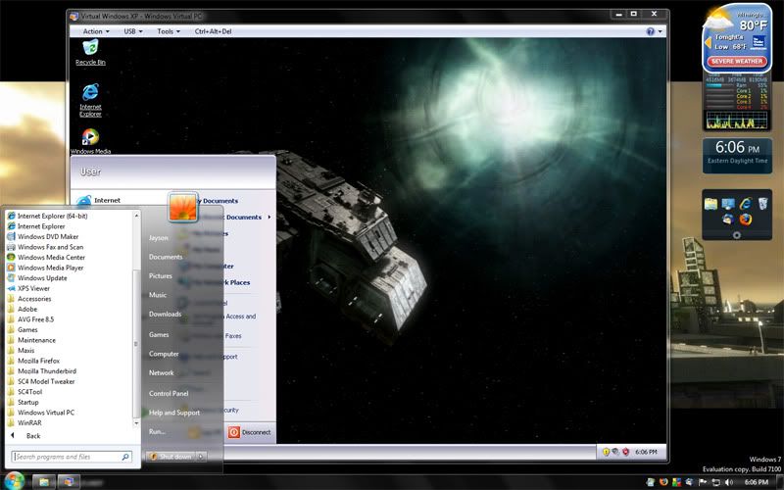784x490 pixels.
Task: Click Windows 7 taskbar clock
Action: (x=756, y=482)
